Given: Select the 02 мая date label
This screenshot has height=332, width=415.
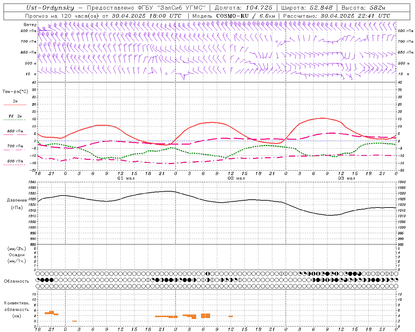Looking at the screenshot, I should point(236,178).
